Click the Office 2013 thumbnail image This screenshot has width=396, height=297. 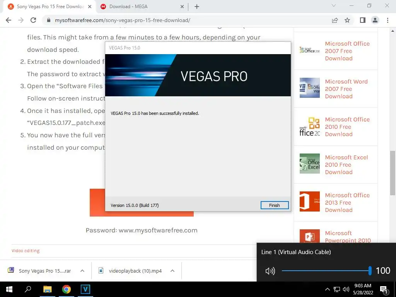pyautogui.click(x=310, y=201)
